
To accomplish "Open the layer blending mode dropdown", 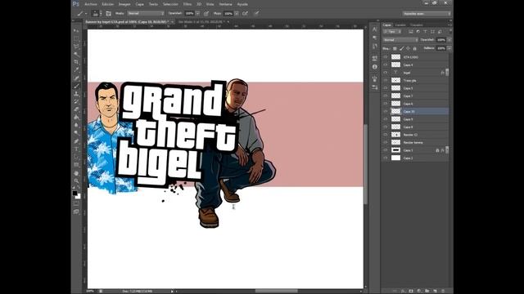I will pos(400,40).
